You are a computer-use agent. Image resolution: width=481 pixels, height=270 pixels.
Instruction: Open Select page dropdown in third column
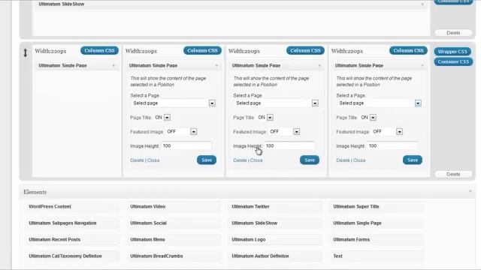click(276, 103)
